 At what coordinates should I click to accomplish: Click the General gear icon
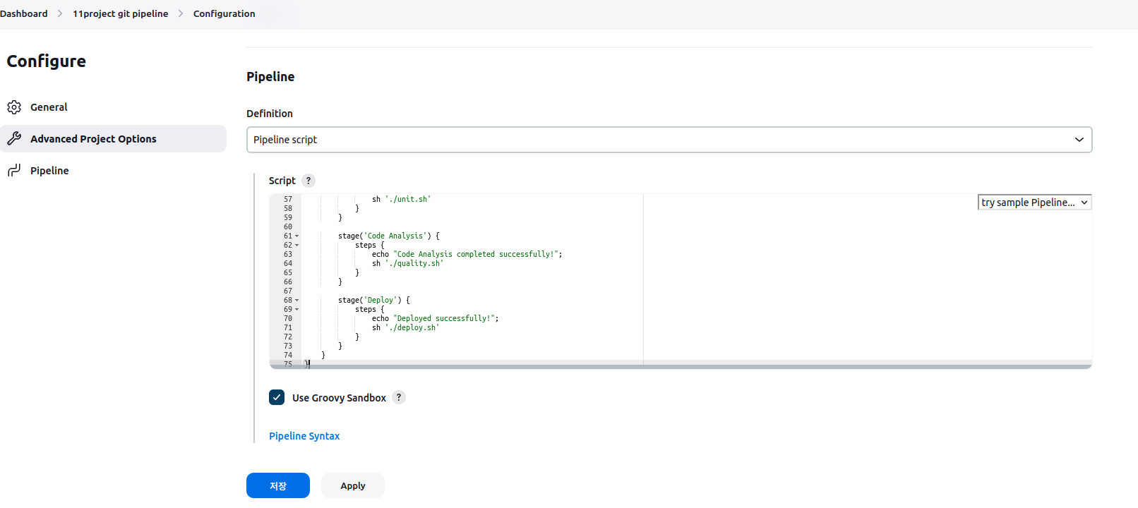click(x=14, y=107)
